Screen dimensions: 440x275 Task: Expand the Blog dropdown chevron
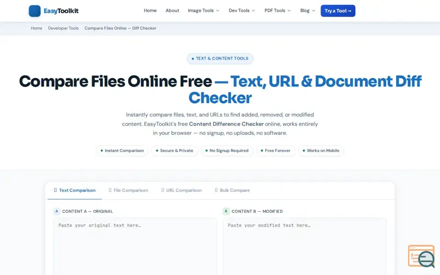(x=313, y=10)
